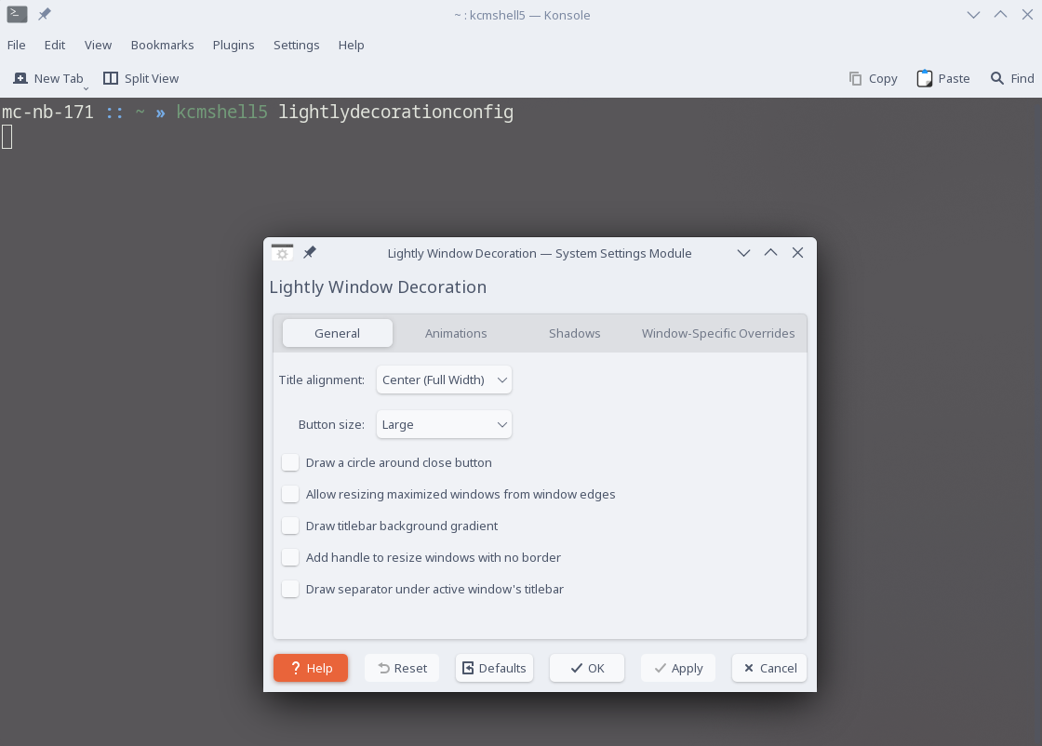Enable Draw a circle around close button
The height and width of the screenshot is (746, 1042).
[290, 462]
